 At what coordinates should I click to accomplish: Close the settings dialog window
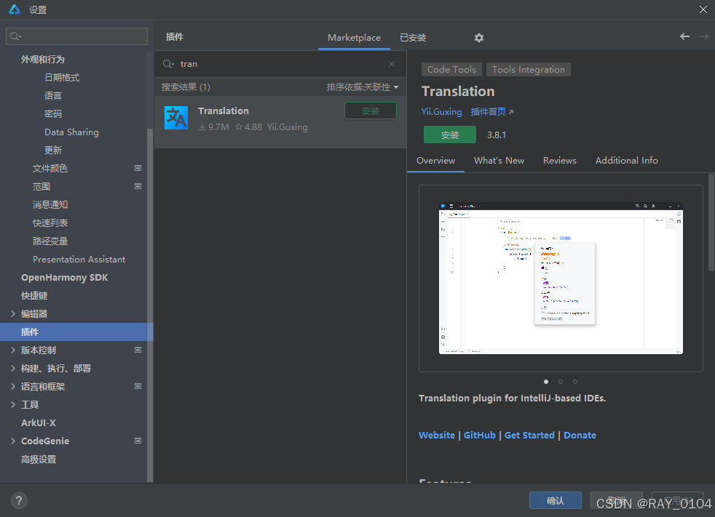click(703, 9)
